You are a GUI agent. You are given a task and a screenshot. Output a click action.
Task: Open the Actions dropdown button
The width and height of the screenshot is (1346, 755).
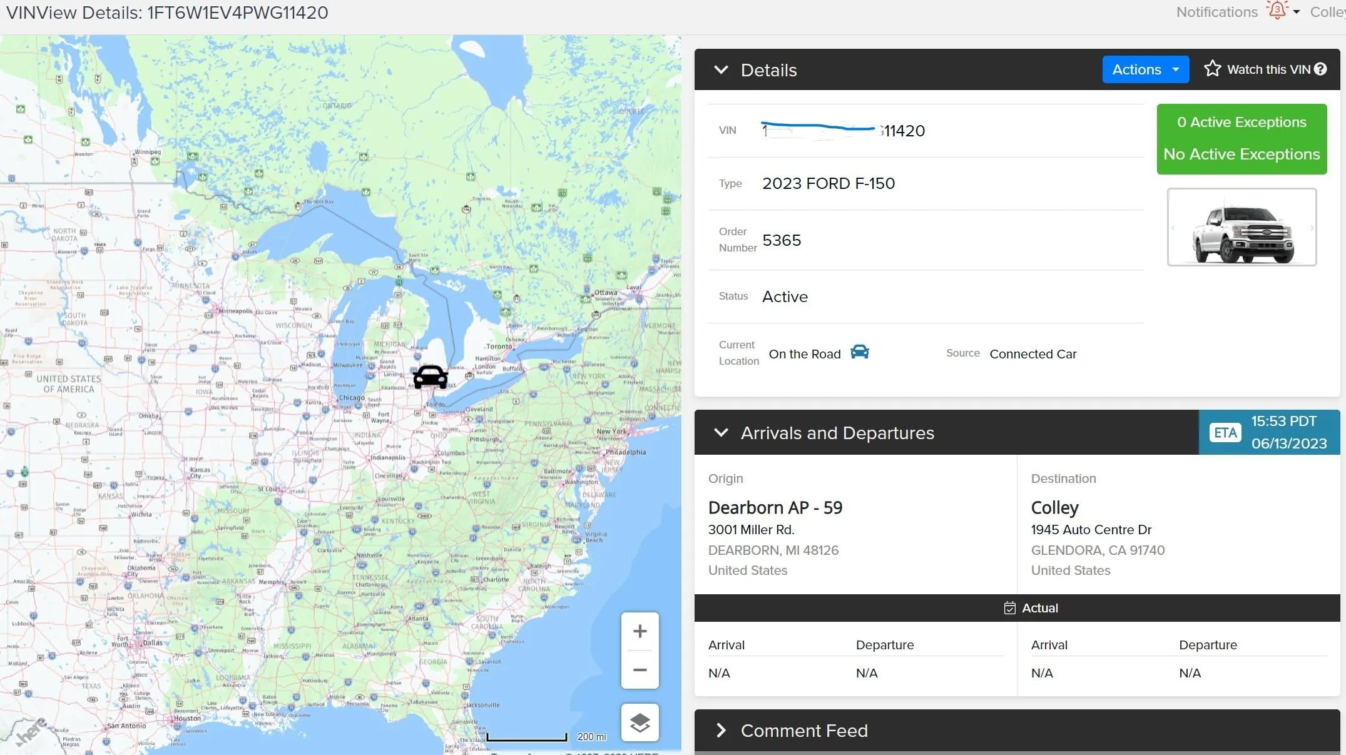point(1145,69)
